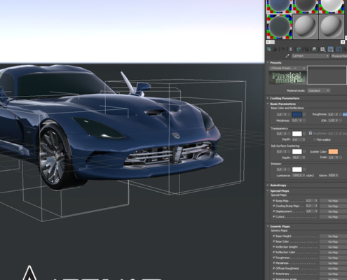Uncheck the Coating Bump Map checkbox
The width and height of the screenshot is (347, 280).
(x=273, y=206)
